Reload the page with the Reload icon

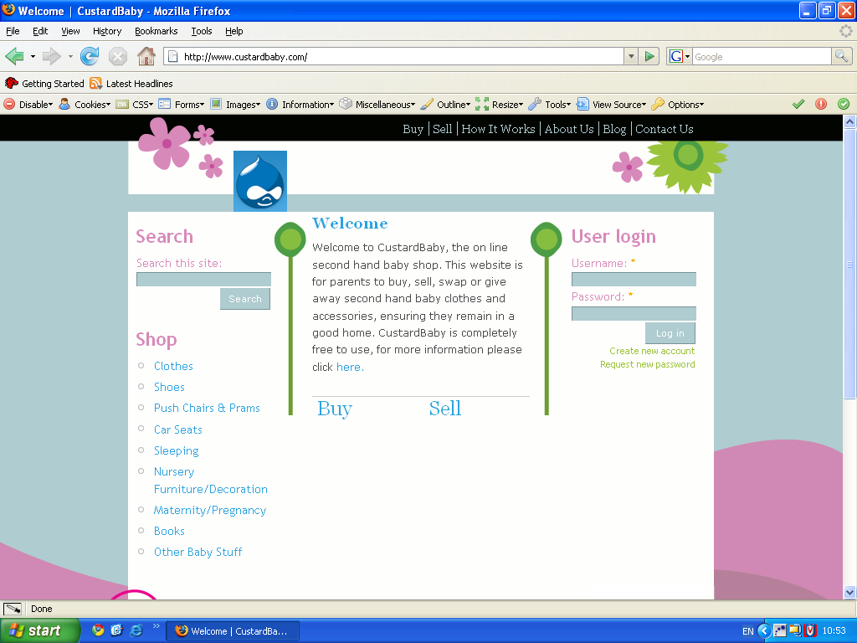(x=90, y=56)
